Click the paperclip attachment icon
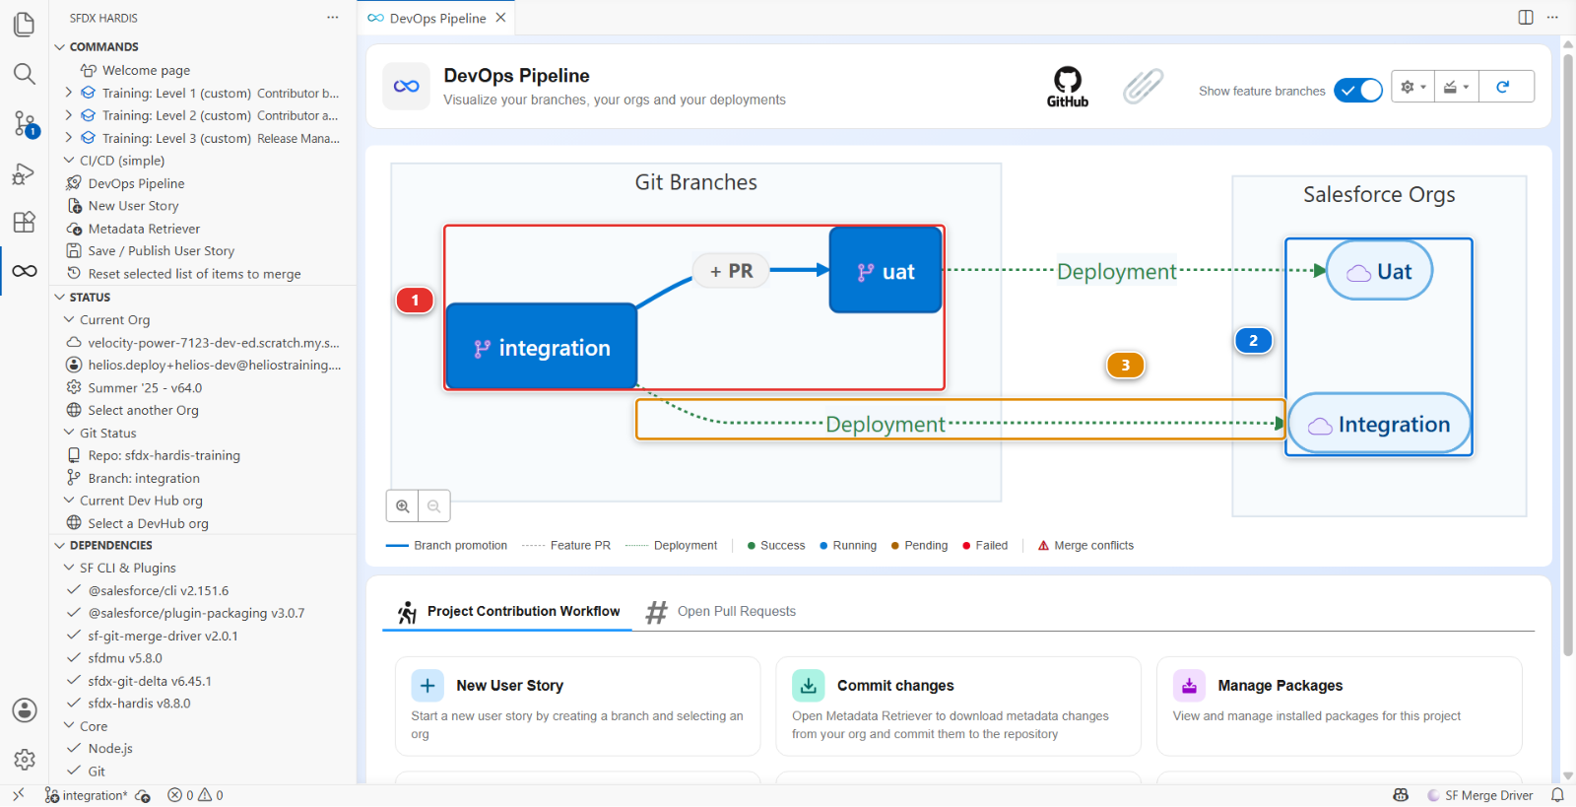The image size is (1576, 807). (x=1143, y=87)
